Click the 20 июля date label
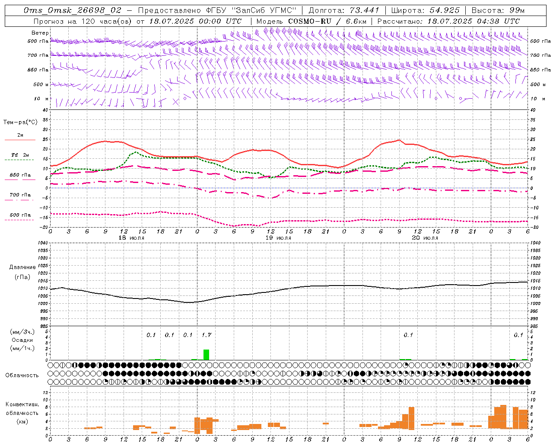The height and width of the screenshot is (443, 553). click(425, 238)
